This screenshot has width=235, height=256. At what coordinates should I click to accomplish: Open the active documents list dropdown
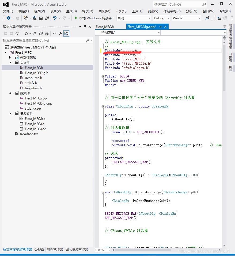point(225,27)
